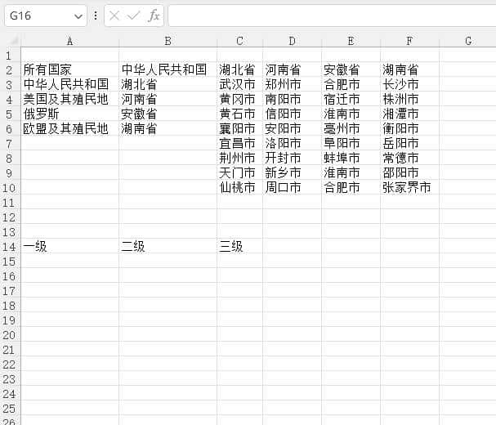Image resolution: width=496 pixels, height=425 pixels.
Task: Click cell 黄石市
Action: (239, 114)
